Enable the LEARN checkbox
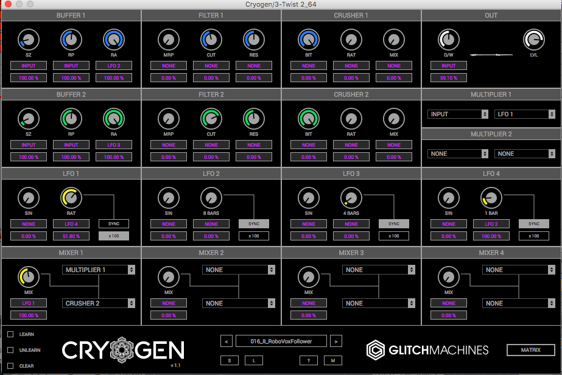 (10, 334)
